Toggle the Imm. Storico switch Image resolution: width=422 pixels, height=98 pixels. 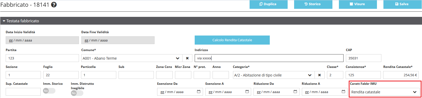coord(49,91)
